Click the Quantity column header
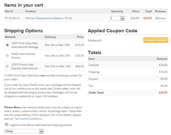Screen dimensions: 171x135 tap(117, 11)
